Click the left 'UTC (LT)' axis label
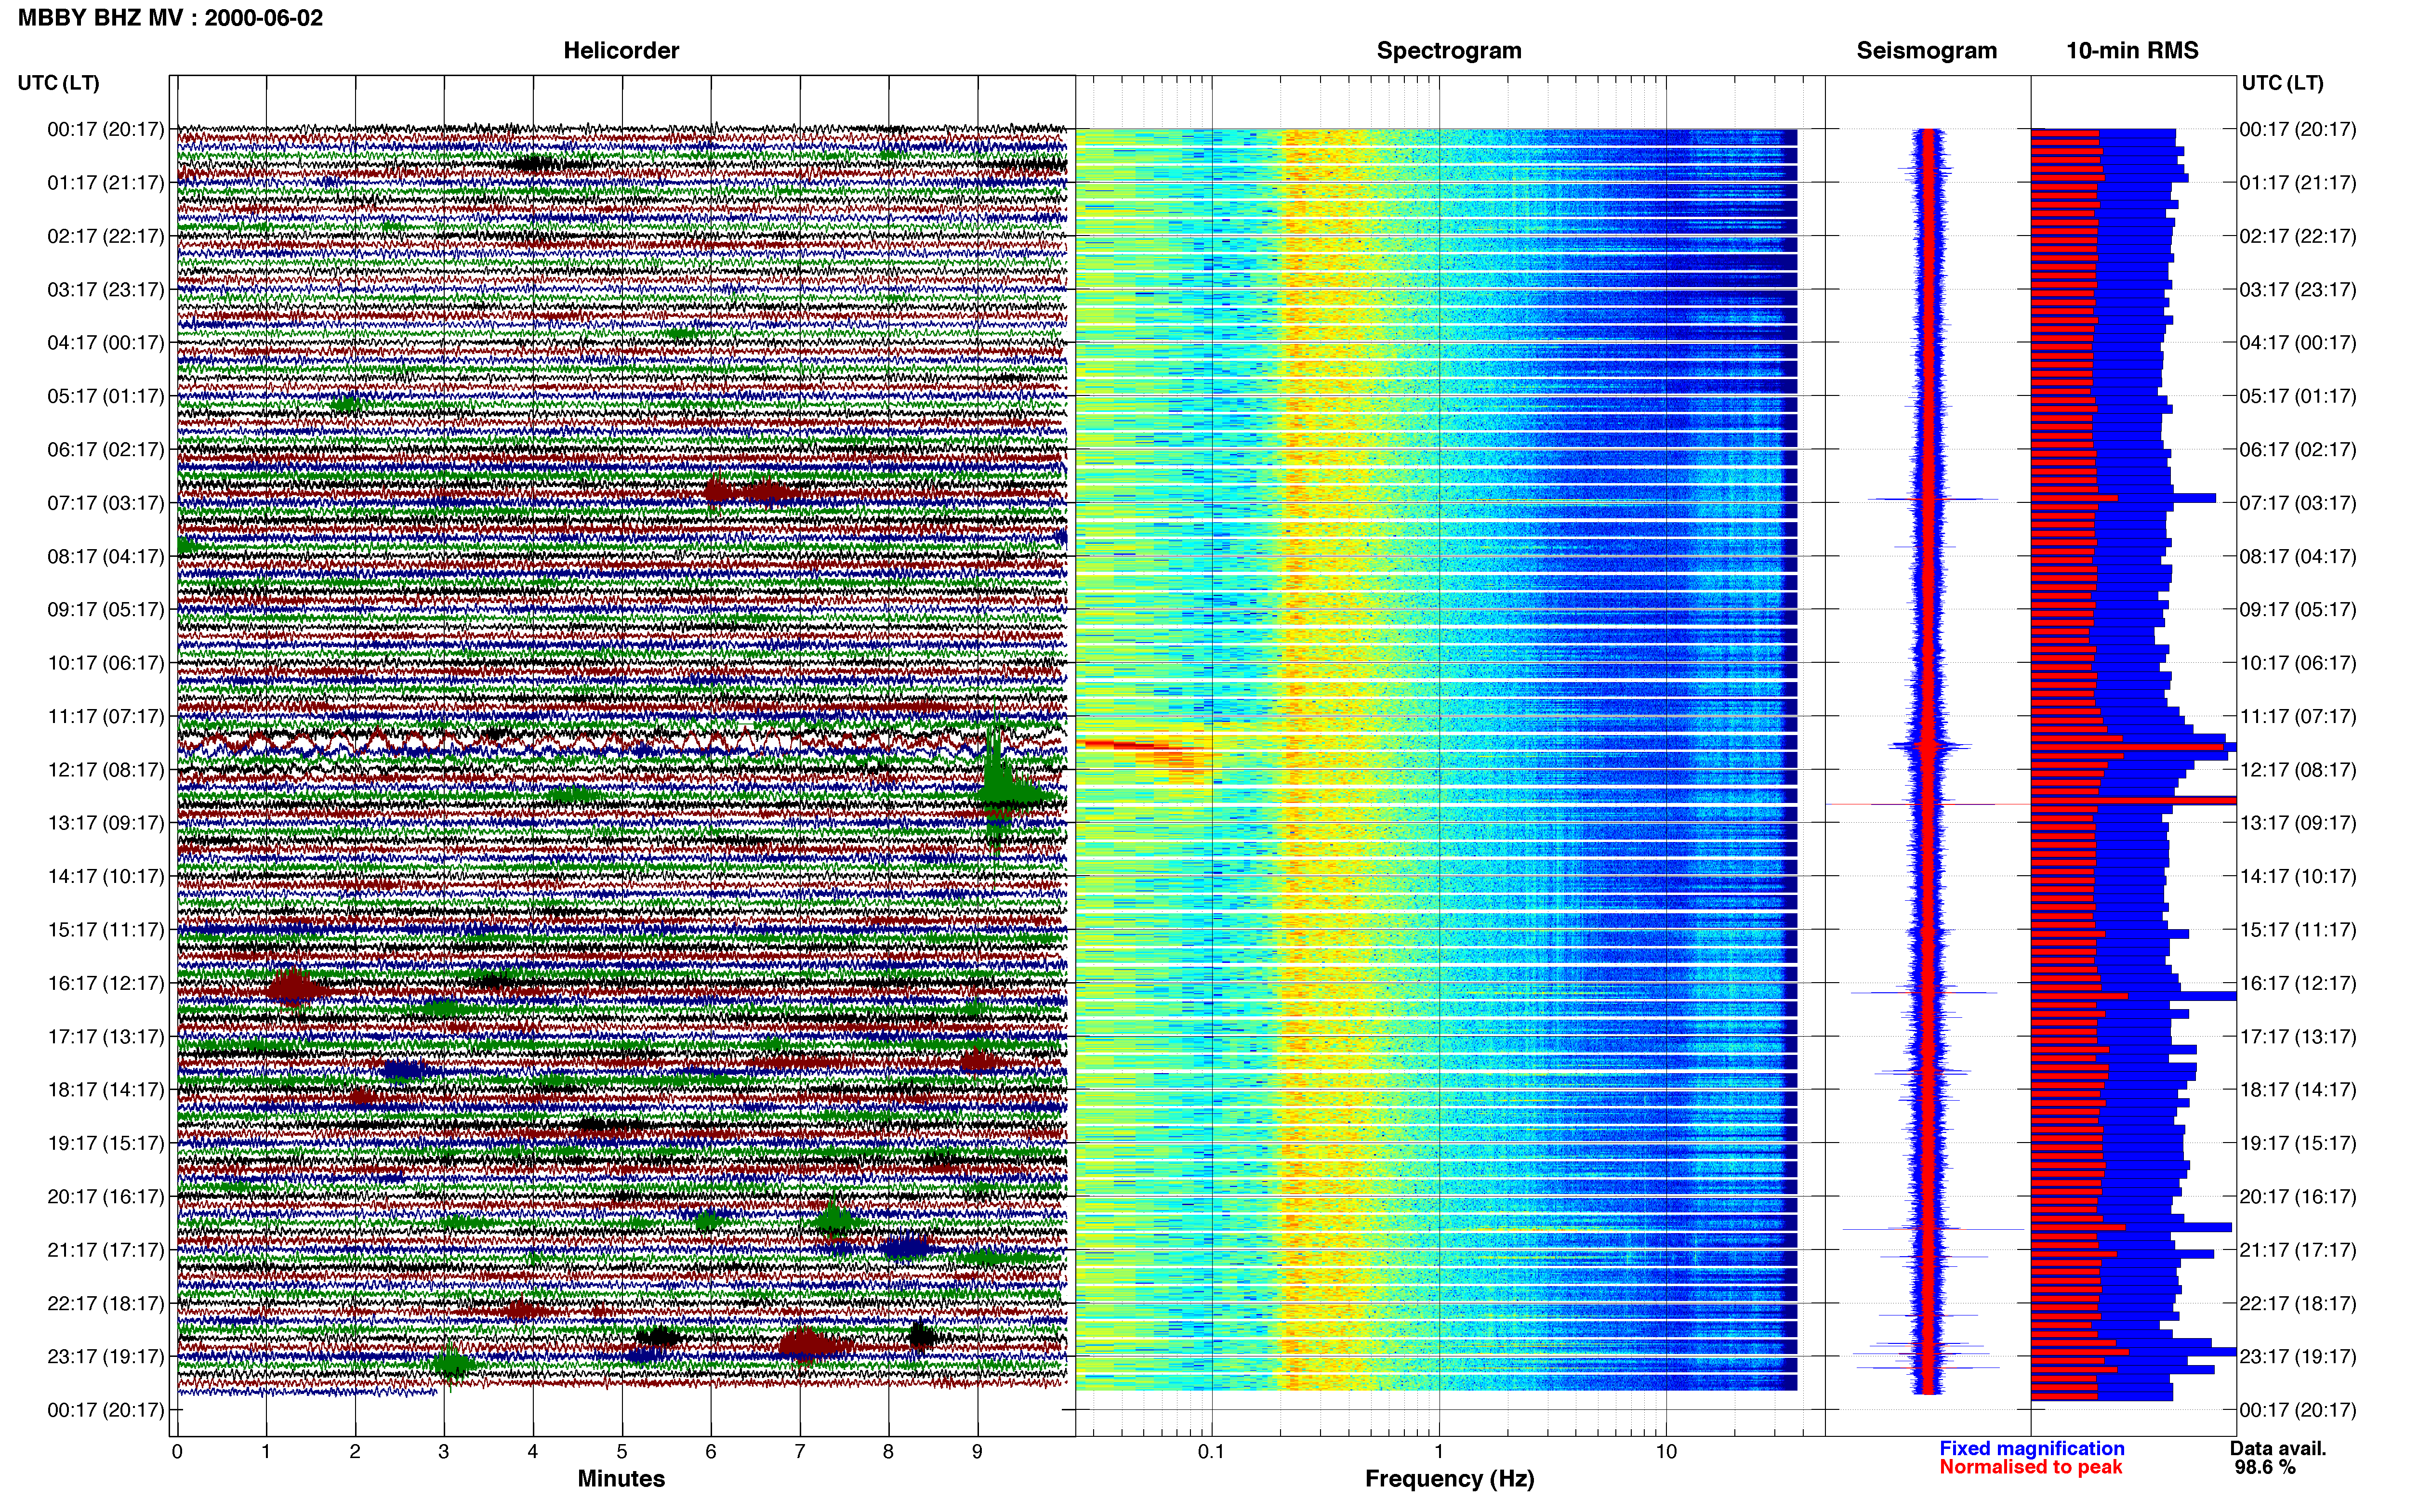Image resolution: width=2418 pixels, height=1512 pixels. (x=59, y=83)
